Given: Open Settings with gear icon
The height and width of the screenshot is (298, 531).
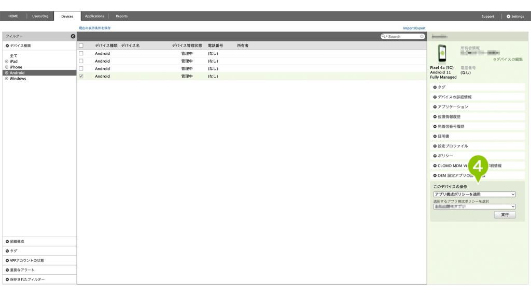Looking at the screenshot, I should tap(515, 16).
